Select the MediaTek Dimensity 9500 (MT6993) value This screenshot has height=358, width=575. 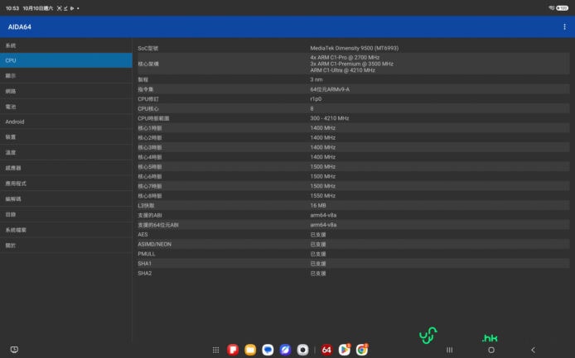click(x=355, y=48)
